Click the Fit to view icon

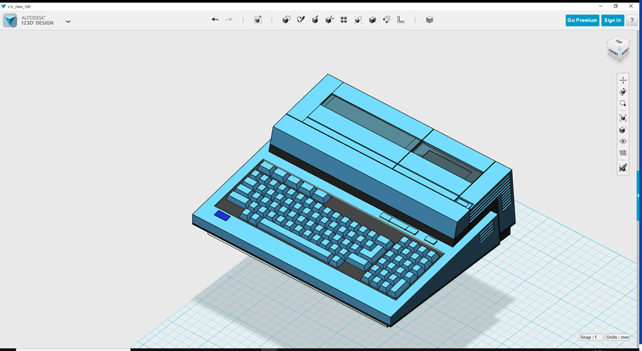tap(623, 118)
